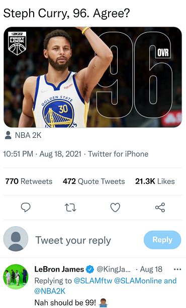Open the @NBA2K mention link
The width and height of the screenshot is (186, 308).
coord(50,291)
